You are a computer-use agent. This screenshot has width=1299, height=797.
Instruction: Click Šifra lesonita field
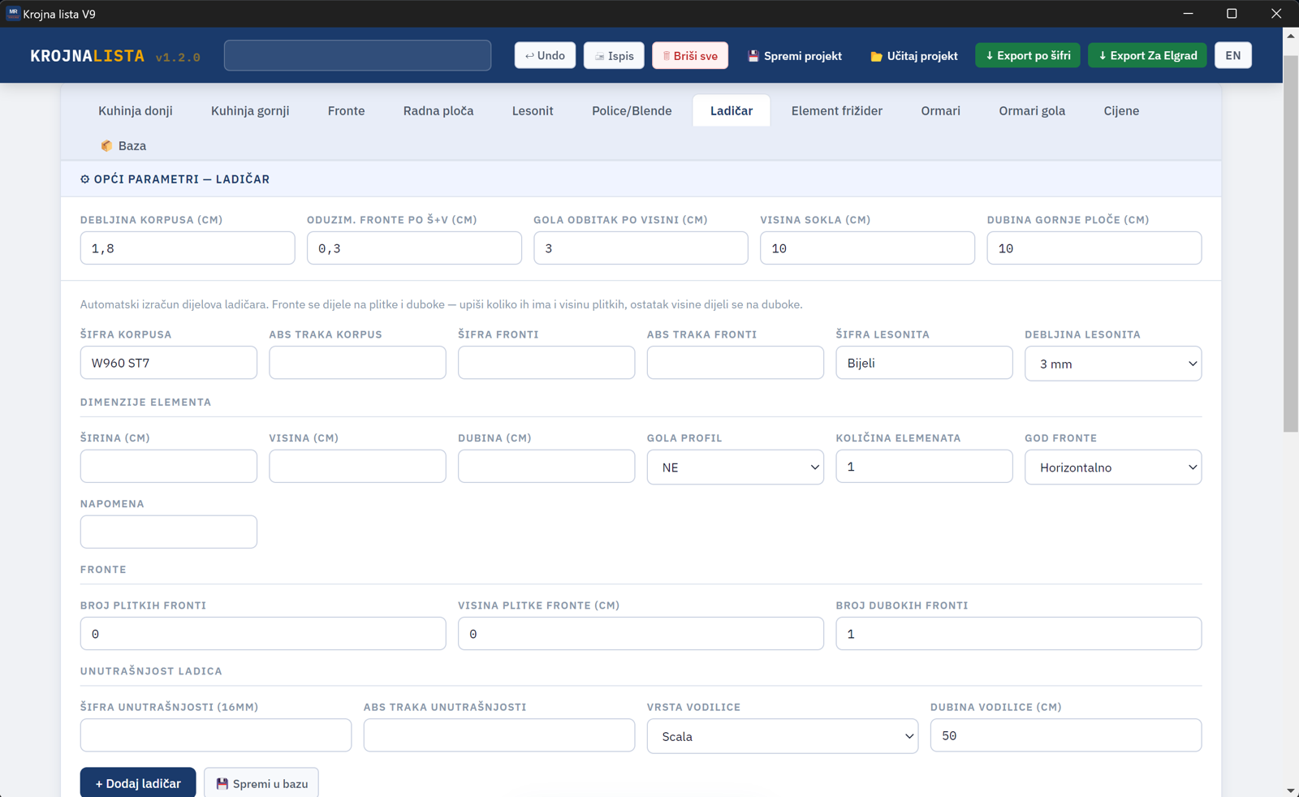tap(924, 363)
